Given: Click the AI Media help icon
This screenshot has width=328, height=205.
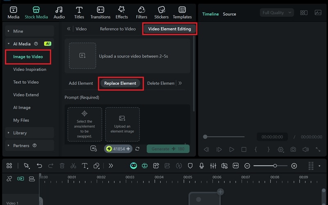Looking at the screenshot, I should point(36,44).
